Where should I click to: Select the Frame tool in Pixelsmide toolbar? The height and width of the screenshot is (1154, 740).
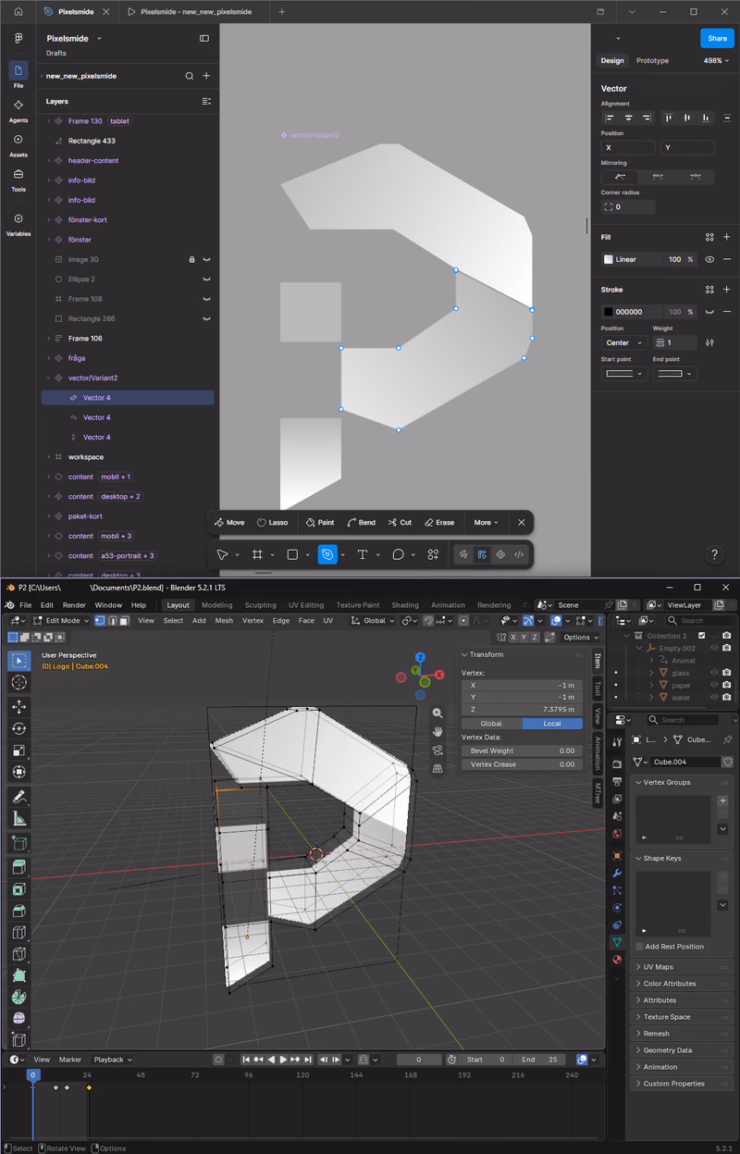[258, 554]
